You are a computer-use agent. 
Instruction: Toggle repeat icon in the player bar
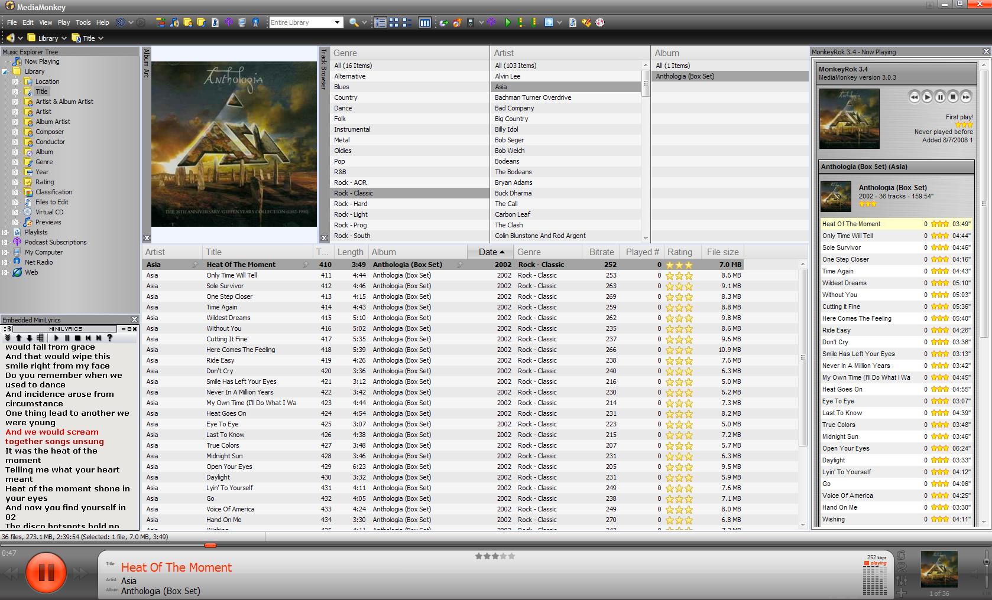902,556
